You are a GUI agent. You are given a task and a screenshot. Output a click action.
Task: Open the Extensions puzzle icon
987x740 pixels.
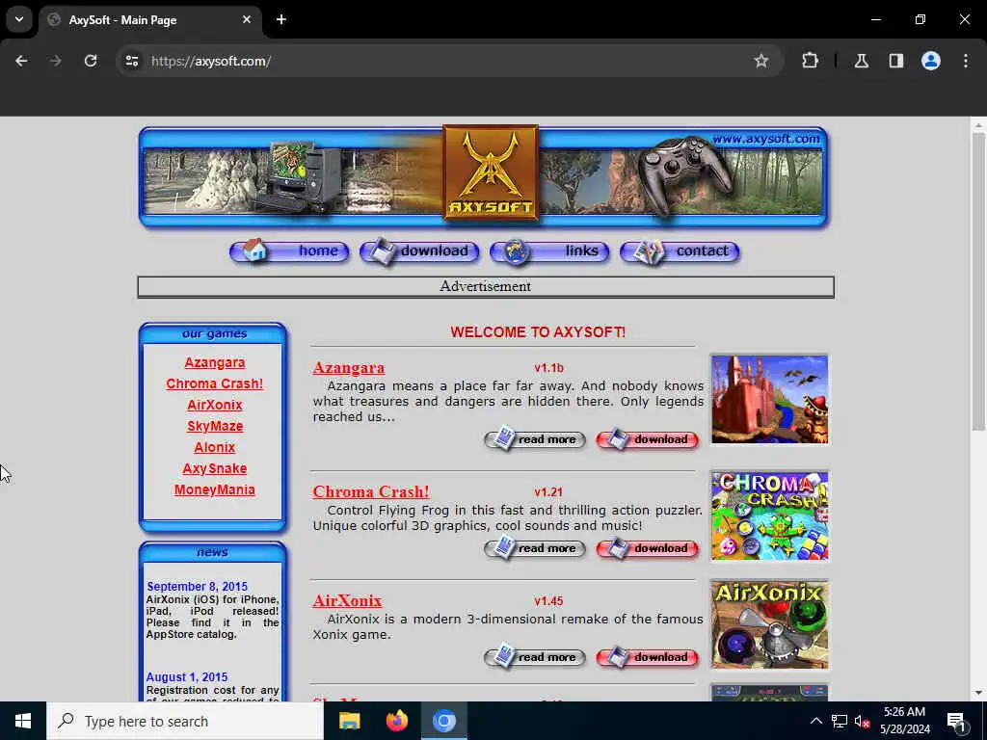point(810,61)
